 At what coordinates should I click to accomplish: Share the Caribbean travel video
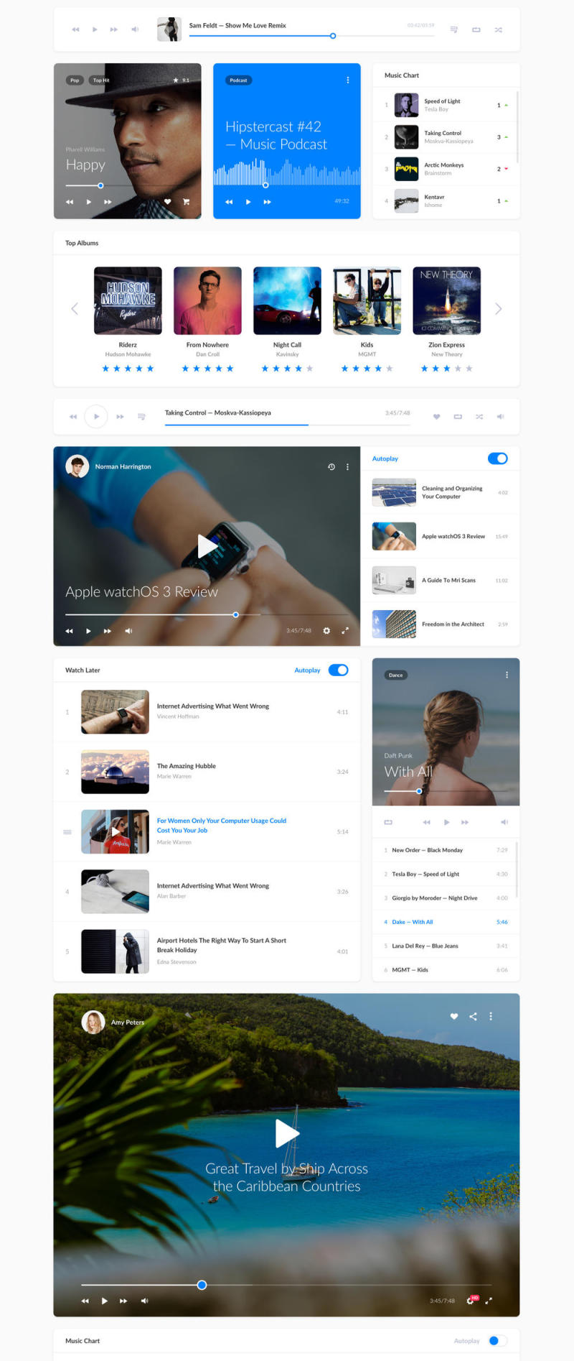pos(473,1016)
